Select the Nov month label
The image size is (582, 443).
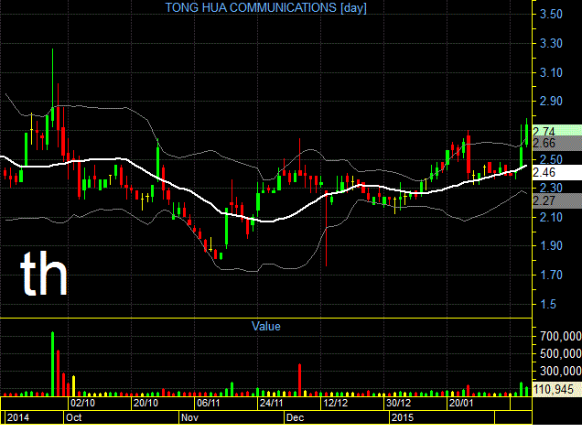[x=189, y=417]
